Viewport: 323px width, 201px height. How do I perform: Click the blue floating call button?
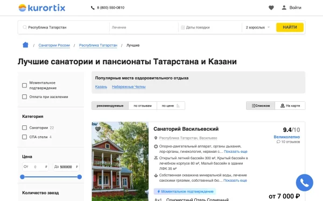click(304, 183)
